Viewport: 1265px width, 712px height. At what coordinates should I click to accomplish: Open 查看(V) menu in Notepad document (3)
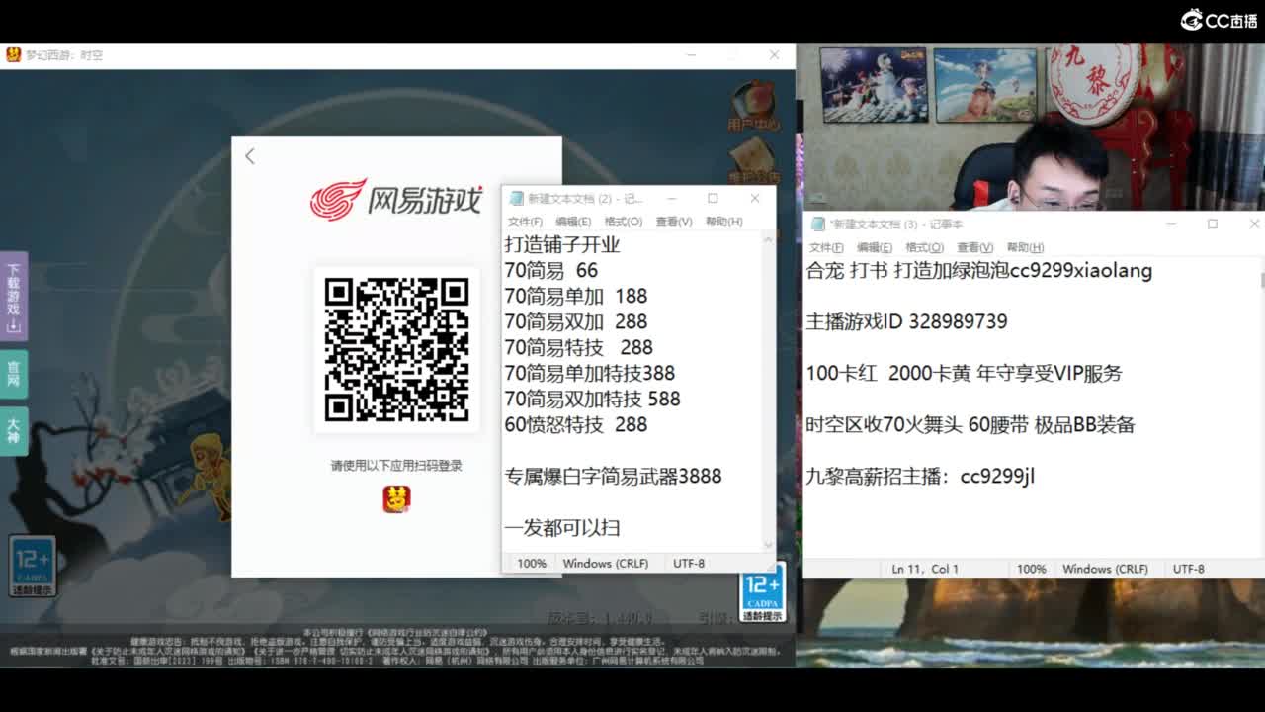[975, 247]
